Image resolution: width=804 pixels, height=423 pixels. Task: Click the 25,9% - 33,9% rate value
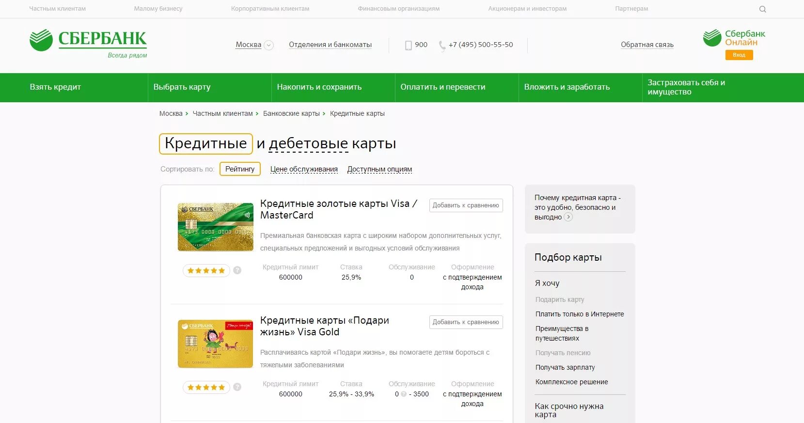click(351, 394)
